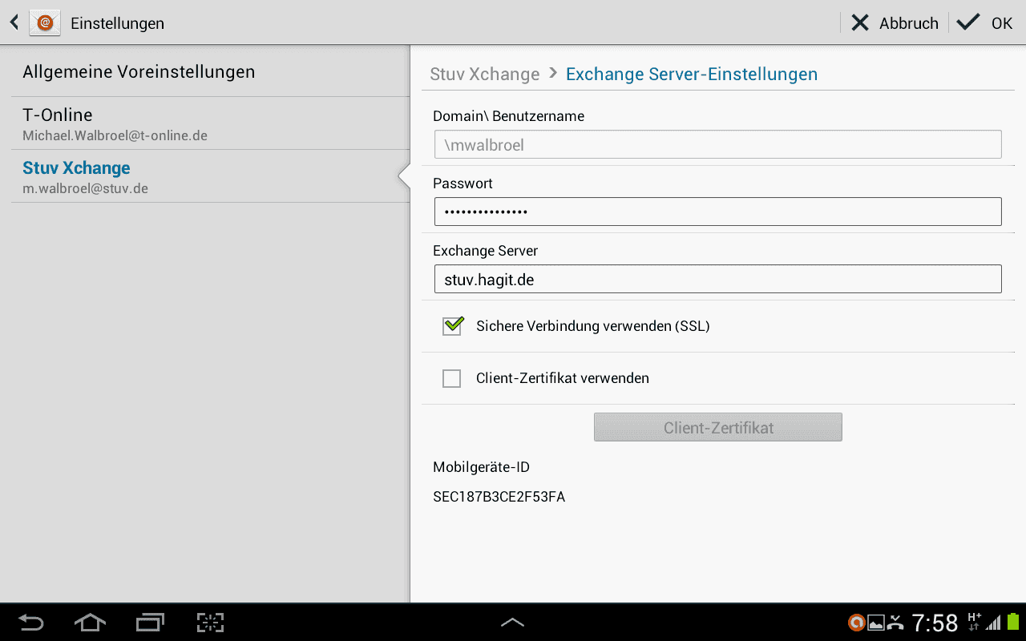The width and height of the screenshot is (1026, 641).
Task: Click the Exchange Server-Einstellungen heading
Action: 692,75
